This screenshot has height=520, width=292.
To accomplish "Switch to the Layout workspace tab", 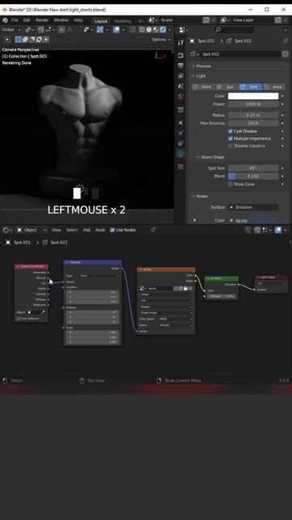I will pos(101,21).
